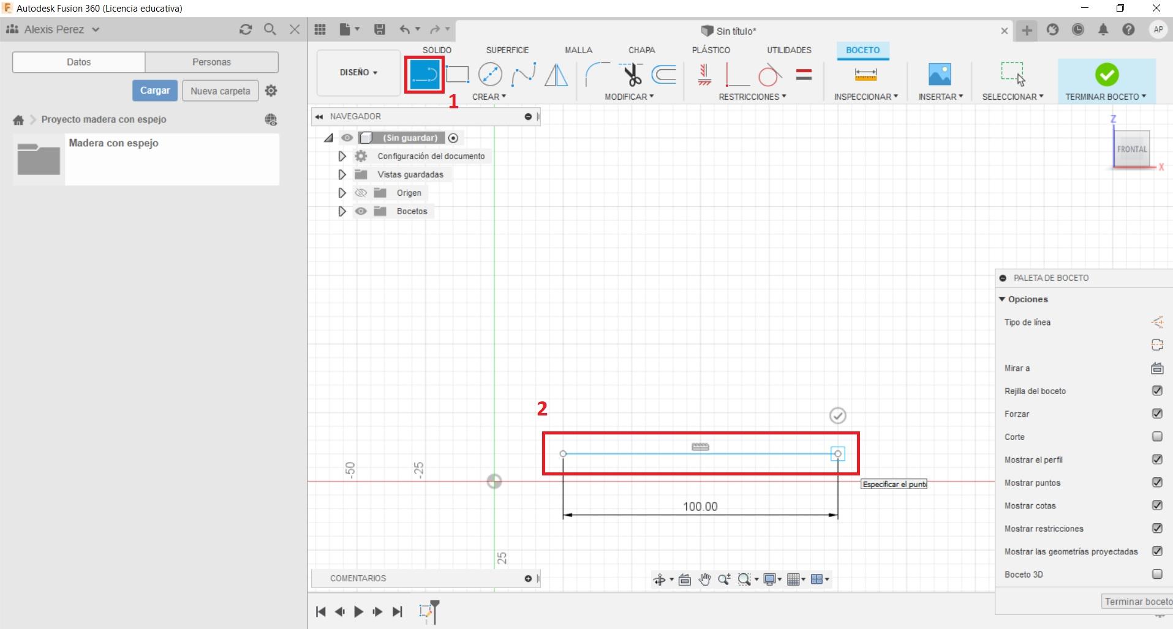Viewport: 1173px width, 629px height.
Task: Open the INSPECCIONAR dropdown menu
Action: (x=866, y=97)
